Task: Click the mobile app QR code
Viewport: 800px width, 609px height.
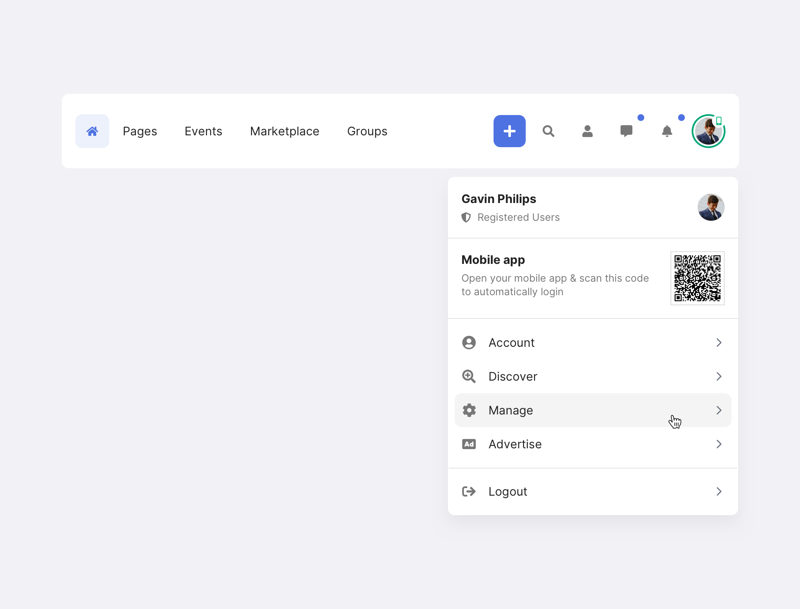Action: [x=697, y=278]
